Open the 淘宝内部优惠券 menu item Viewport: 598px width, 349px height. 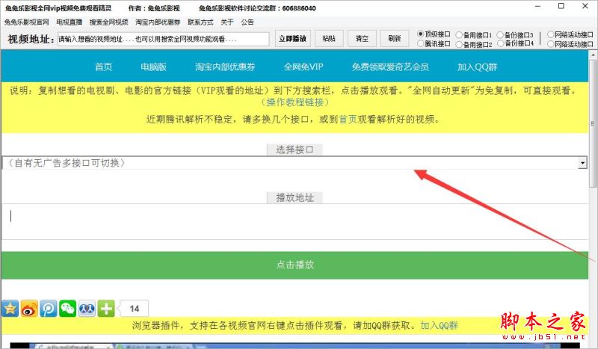click(158, 22)
